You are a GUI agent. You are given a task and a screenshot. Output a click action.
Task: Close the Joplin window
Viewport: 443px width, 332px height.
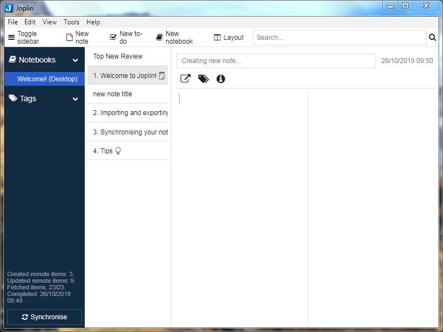tap(426, 6)
